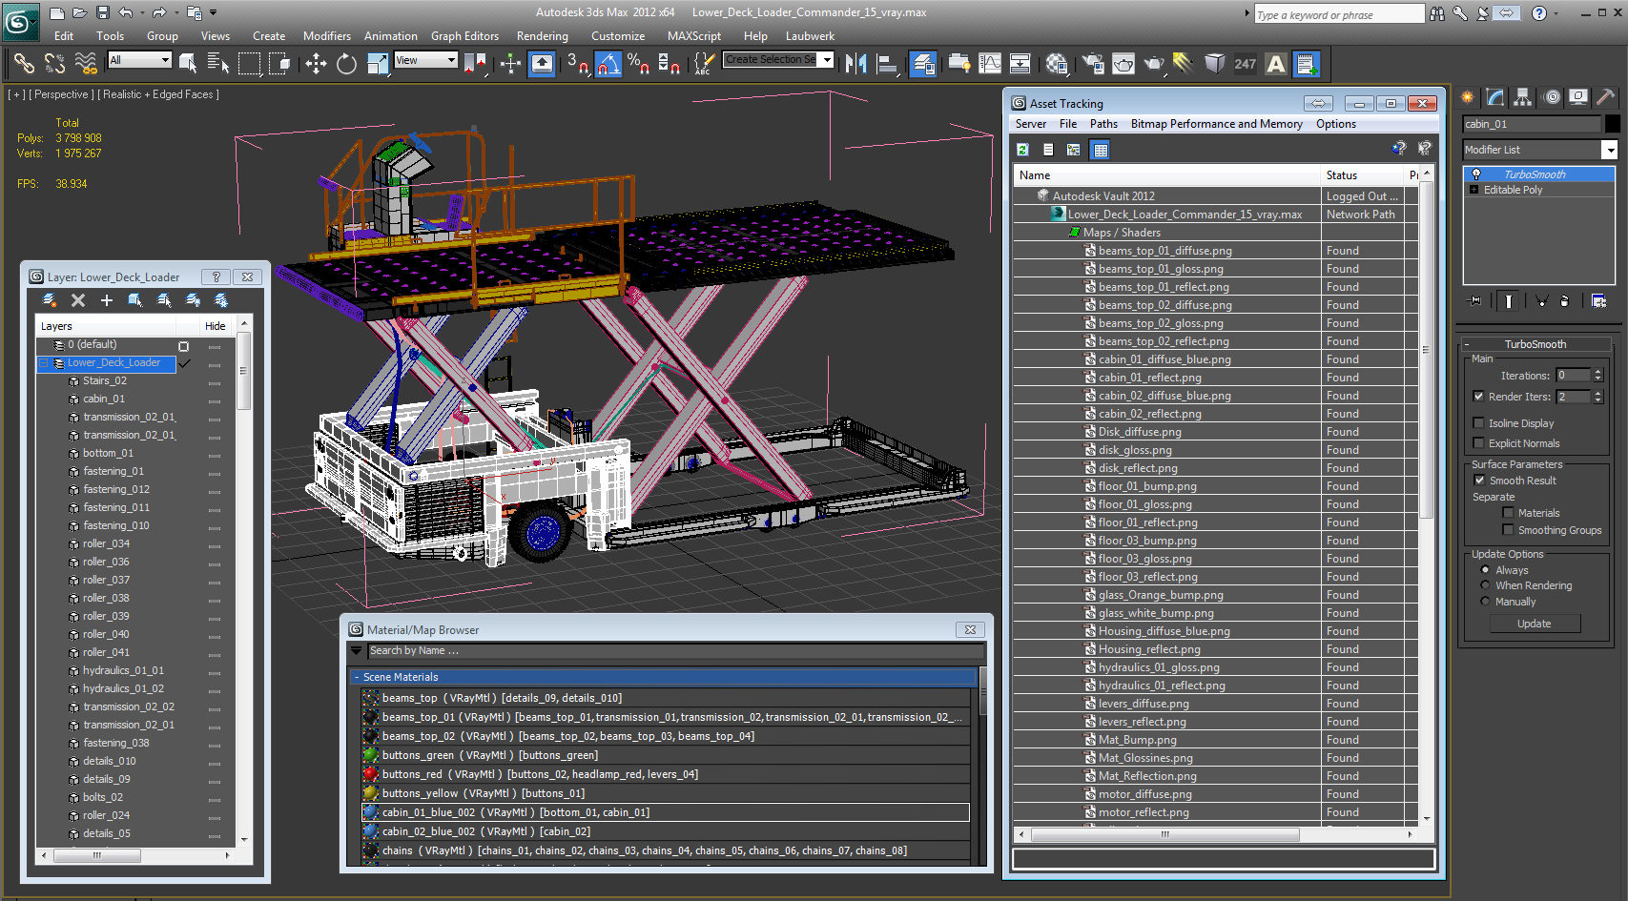Click Save File icon in quick access toolbar
1628x901 pixels.
coord(102,12)
